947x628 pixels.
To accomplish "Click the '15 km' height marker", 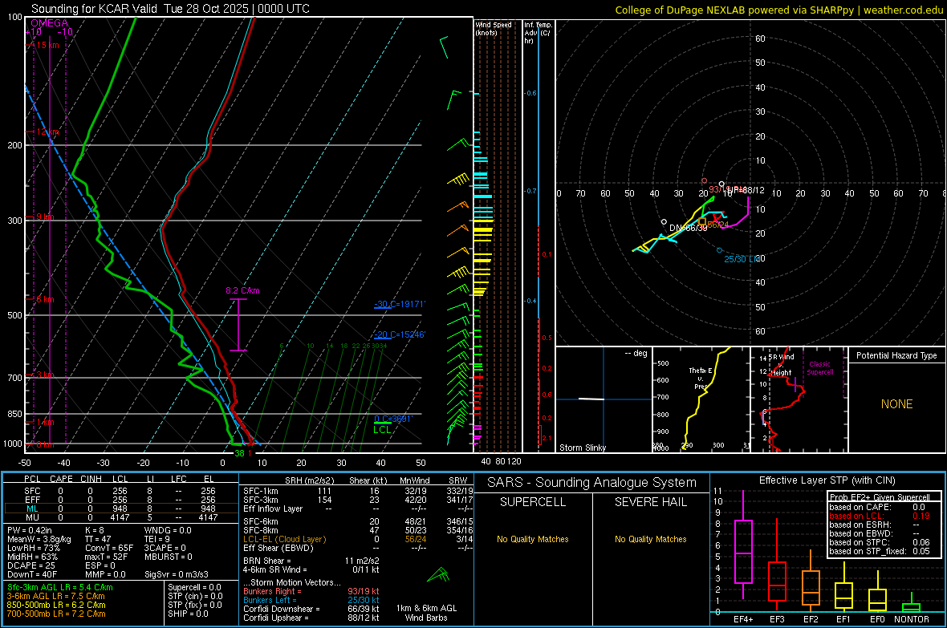I will (47, 45).
